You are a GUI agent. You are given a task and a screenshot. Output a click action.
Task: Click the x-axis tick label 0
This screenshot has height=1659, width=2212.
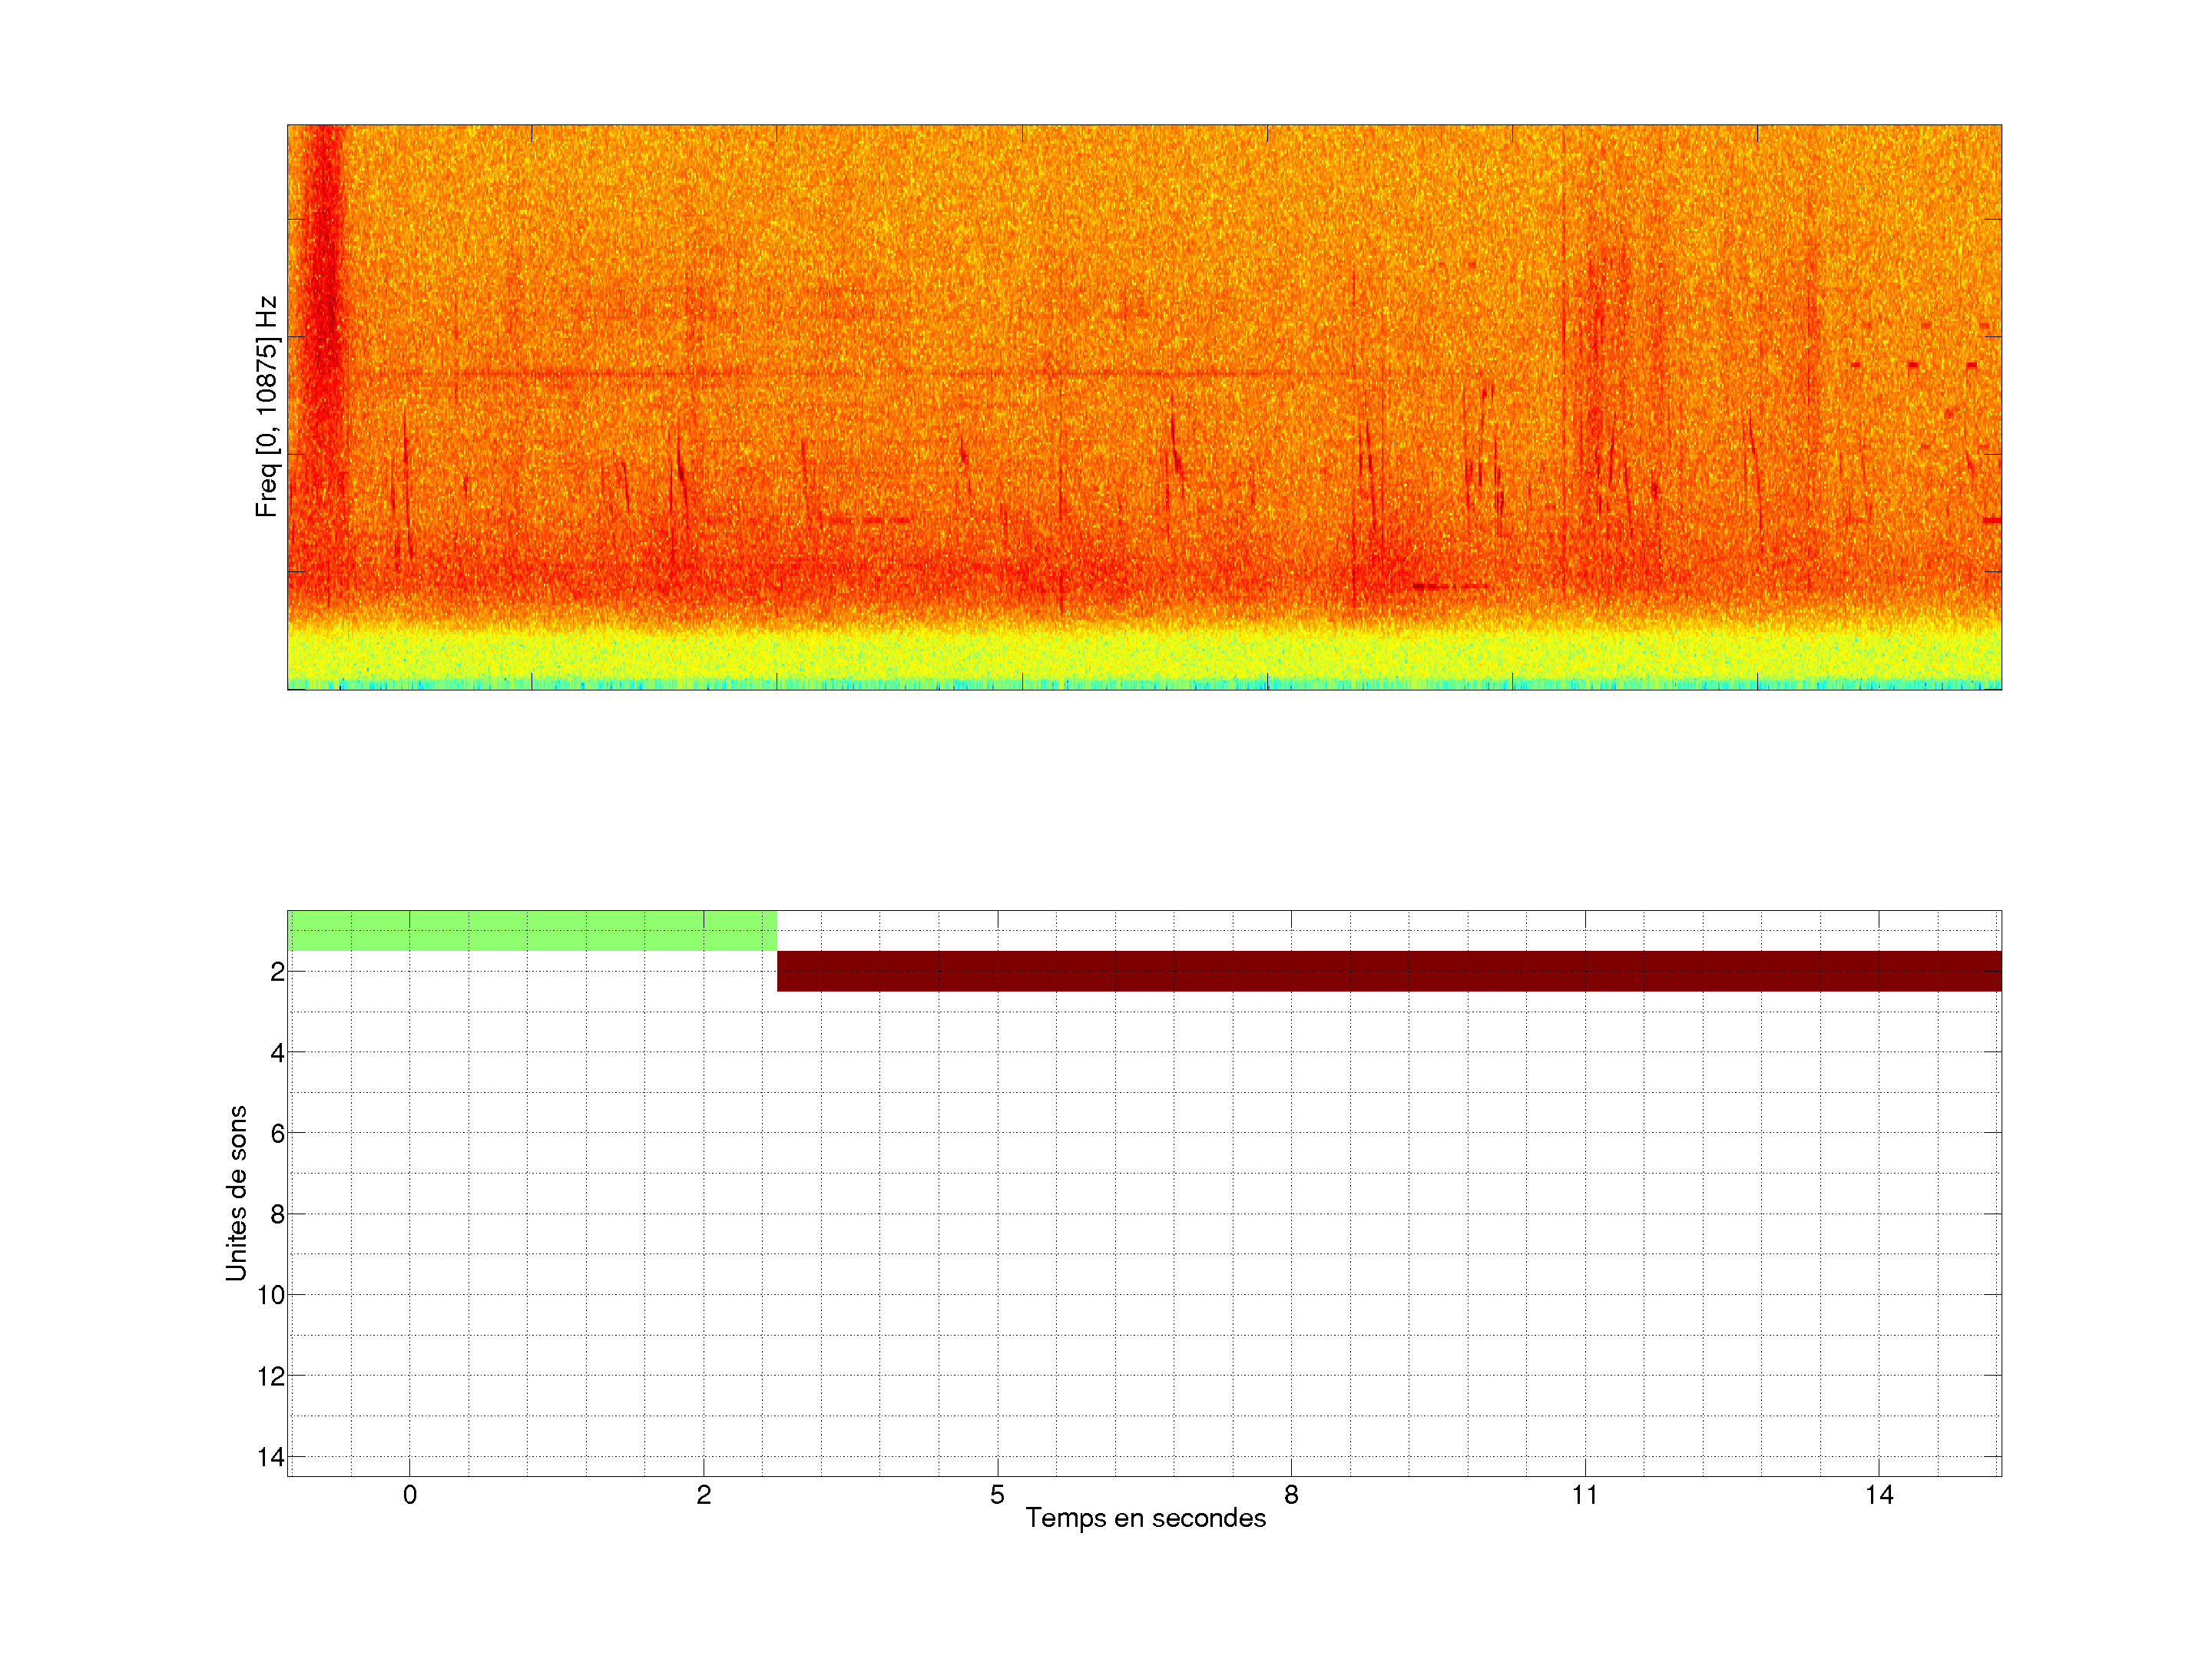410,1495
